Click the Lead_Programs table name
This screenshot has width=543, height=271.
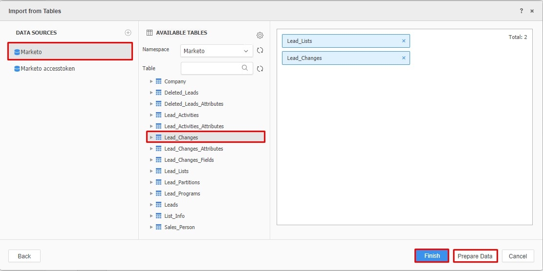tap(182, 194)
